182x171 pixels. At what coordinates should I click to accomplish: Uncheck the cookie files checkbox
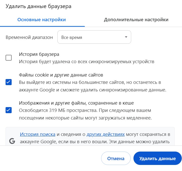tap(9, 82)
